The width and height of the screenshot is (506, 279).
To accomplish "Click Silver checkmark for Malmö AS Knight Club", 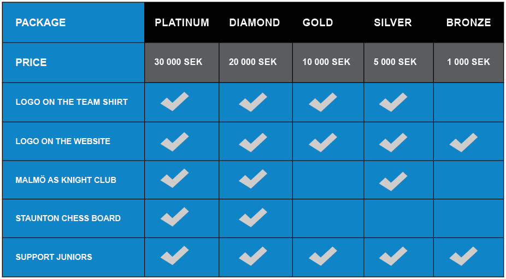I will pyautogui.click(x=393, y=181).
